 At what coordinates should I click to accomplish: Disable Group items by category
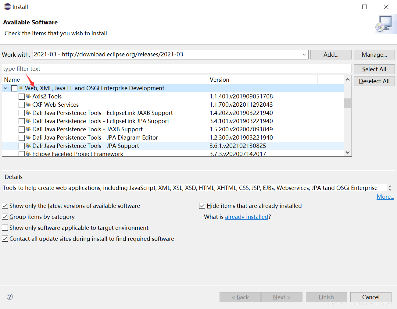[x=5, y=217]
